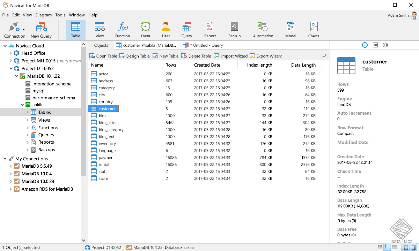This screenshot has height=251, width=419.
Task: Open the Edit menu
Action: [16, 15]
